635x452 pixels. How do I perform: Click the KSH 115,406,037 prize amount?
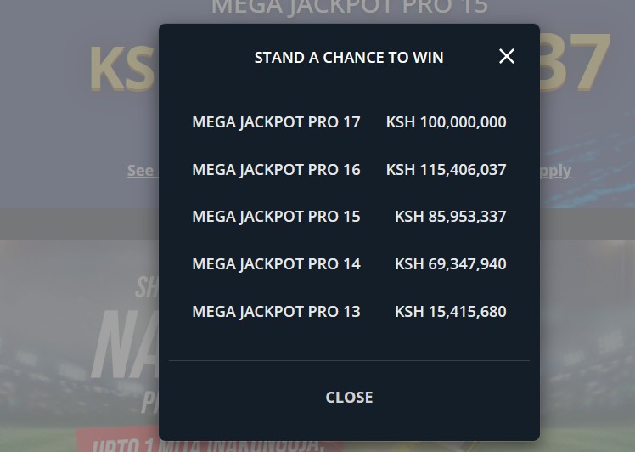(446, 170)
